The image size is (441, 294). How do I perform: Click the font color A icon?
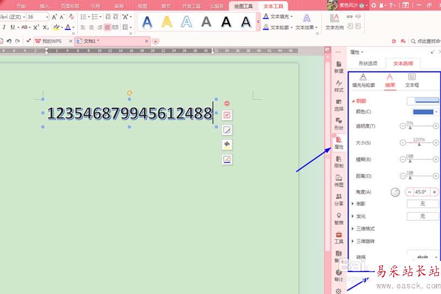click(68, 27)
